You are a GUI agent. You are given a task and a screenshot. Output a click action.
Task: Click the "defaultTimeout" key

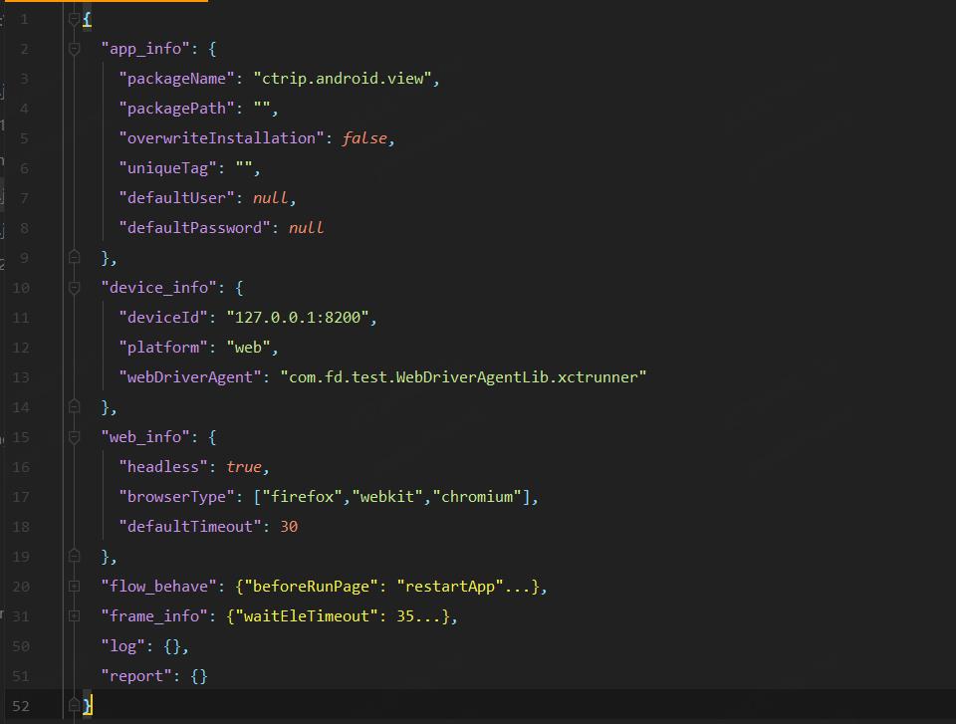[x=190, y=527]
